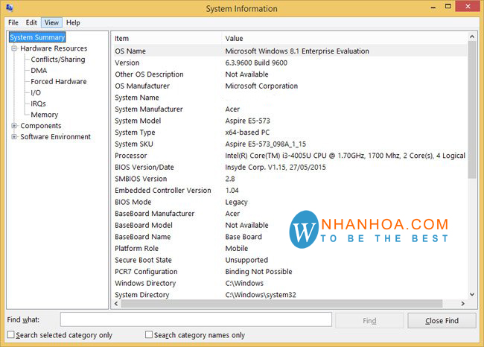This screenshot has width=484, height=347.
Task: Select the Processor row
Action: (290, 156)
